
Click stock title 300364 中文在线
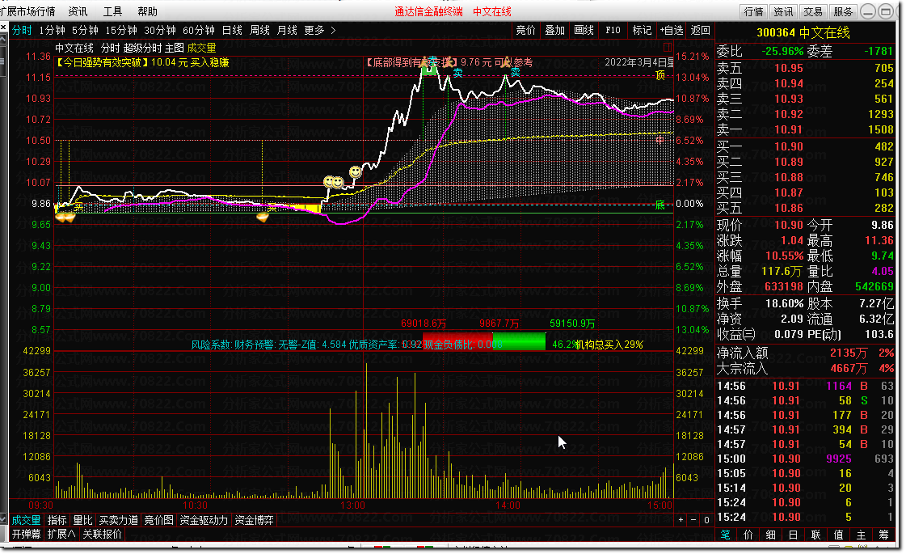pyautogui.click(x=803, y=33)
